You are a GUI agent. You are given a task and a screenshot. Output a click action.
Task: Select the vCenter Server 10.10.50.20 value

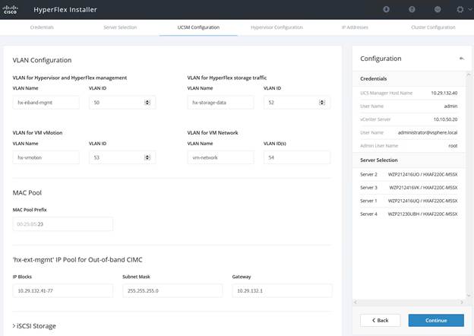tap(445, 119)
